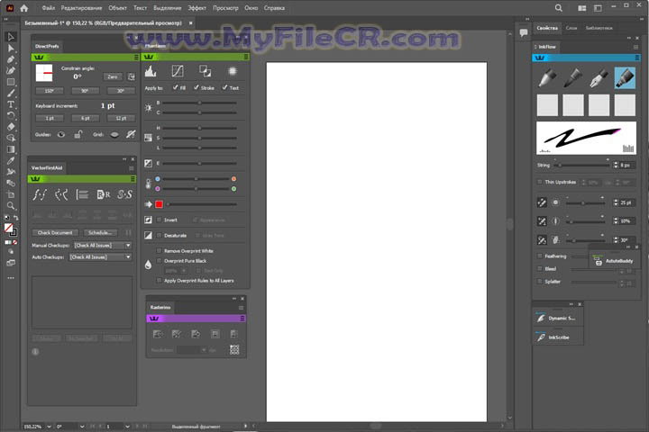
Task: Choose the fountain nib pen in InkFlow
Action: (x=599, y=78)
